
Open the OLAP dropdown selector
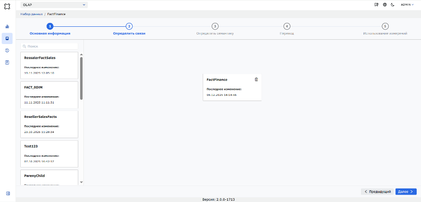pos(54,5)
